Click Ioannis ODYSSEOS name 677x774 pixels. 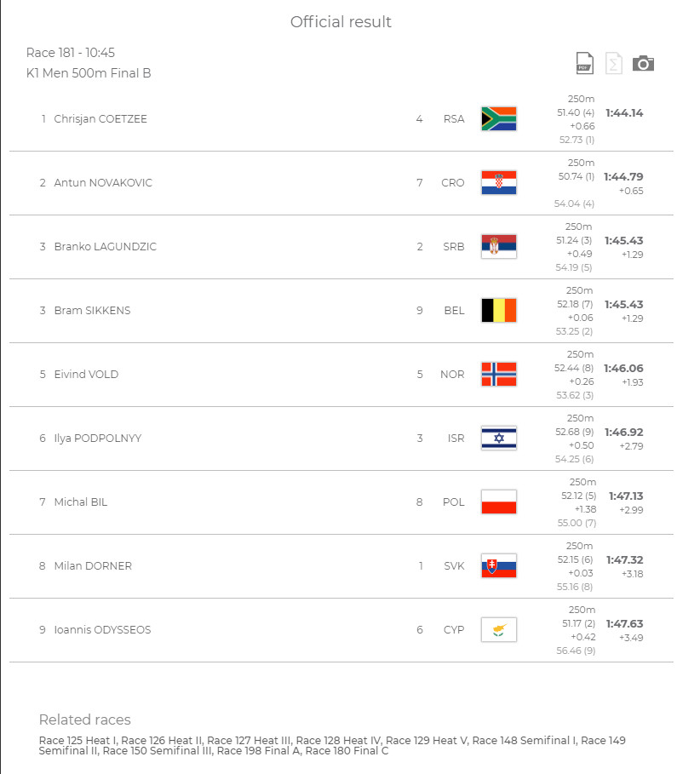pyautogui.click(x=102, y=630)
